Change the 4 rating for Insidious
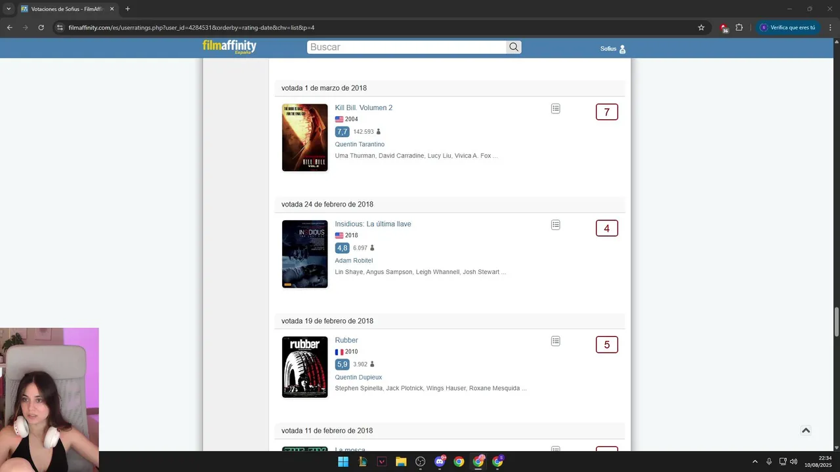 pos(606,228)
